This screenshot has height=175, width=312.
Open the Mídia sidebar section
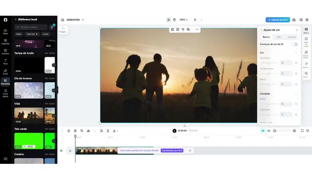click(5, 31)
